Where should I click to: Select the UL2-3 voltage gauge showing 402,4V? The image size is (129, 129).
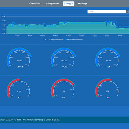pos(64,58)
